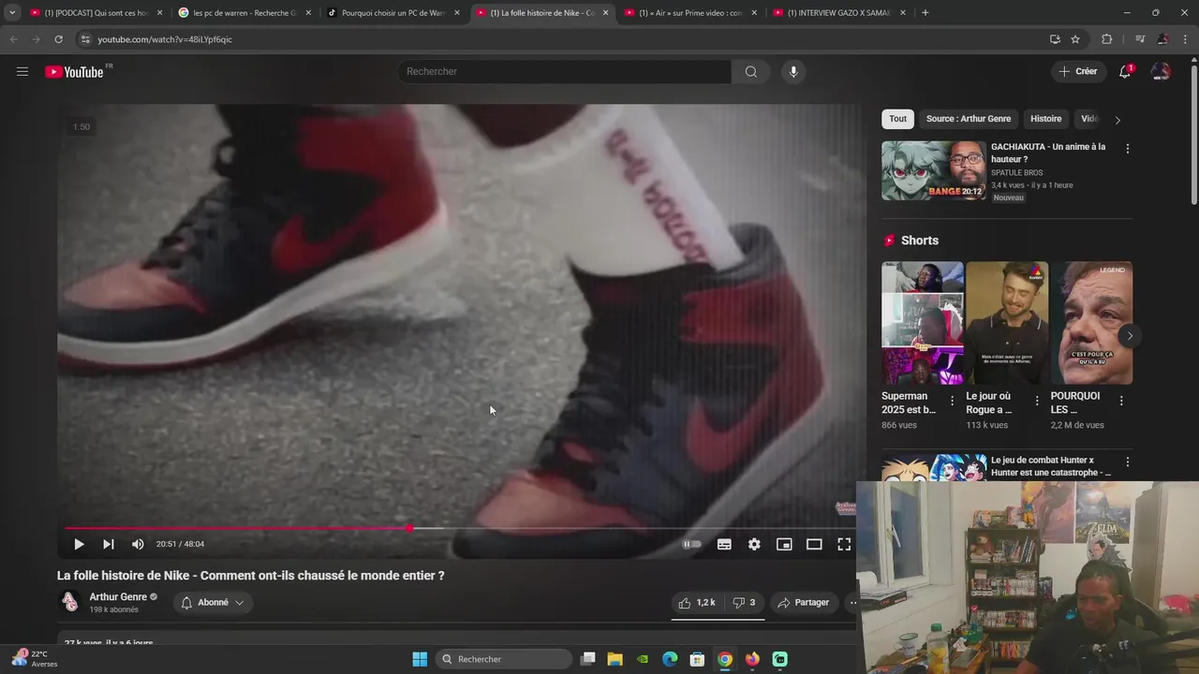Click the search magnifier button
The image size is (1199, 674).
(x=750, y=72)
